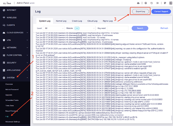Open the Module dropdown
Screen dimensions: 173x126
[x=85, y=28]
